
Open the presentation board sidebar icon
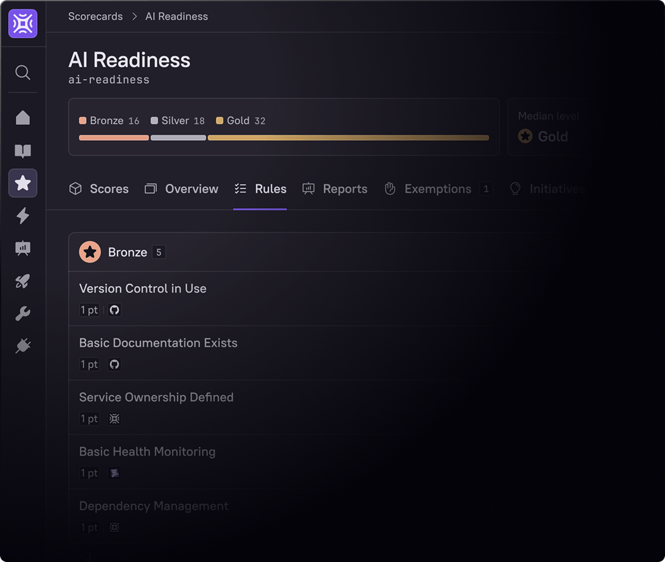[23, 248]
